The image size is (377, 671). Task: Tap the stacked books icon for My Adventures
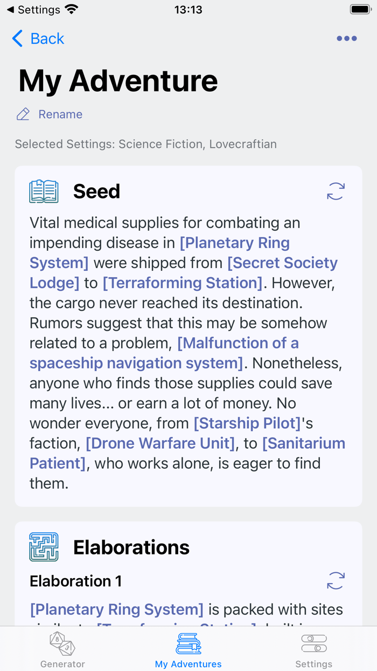(x=188, y=643)
